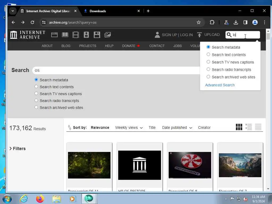
Task: Open the Texts book icon
Action: (65, 35)
